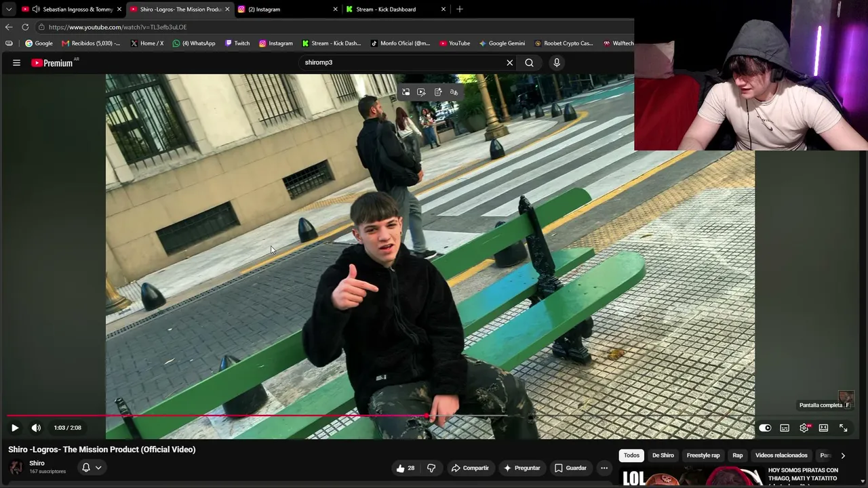The image size is (868, 488).
Task: Open the YouTube guide hamburger menu
Action: coord(16,62)
